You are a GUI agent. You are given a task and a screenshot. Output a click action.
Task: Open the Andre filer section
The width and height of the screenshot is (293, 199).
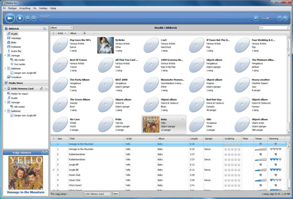click(x=14, y=51)
